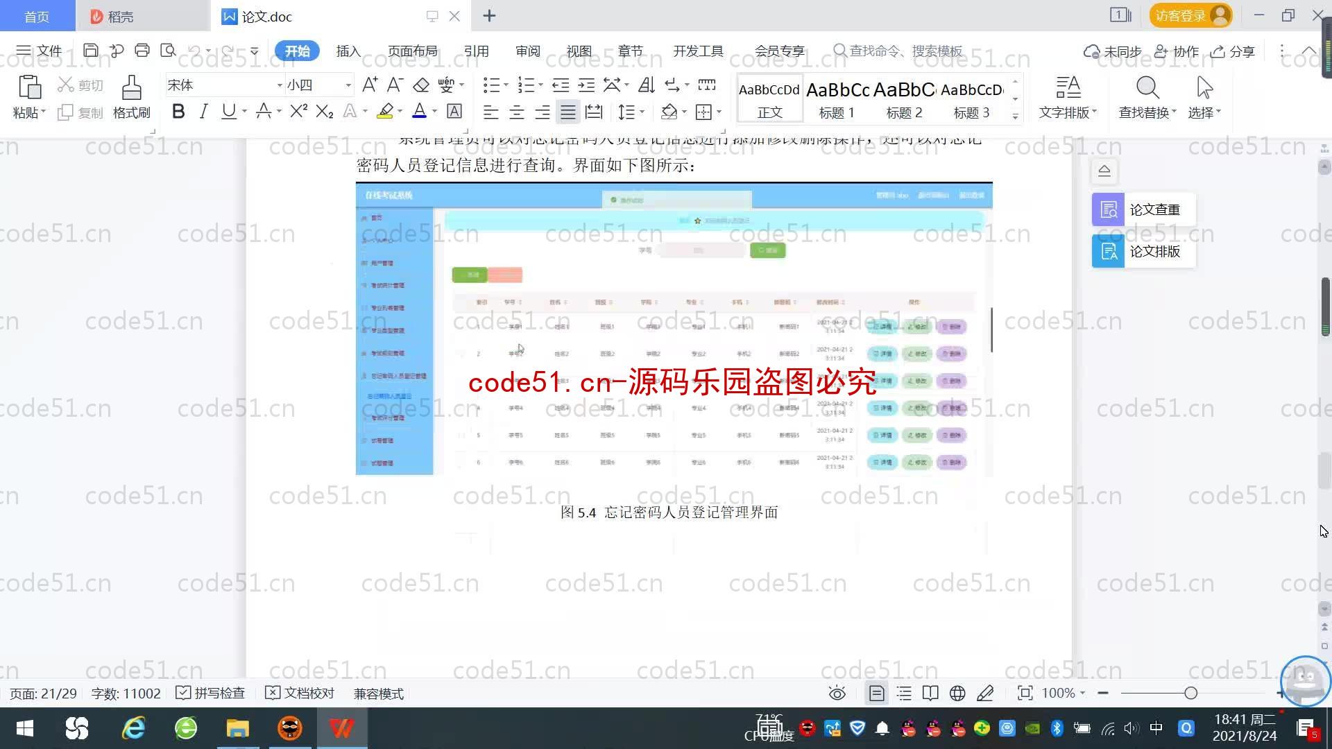Click the print icon in quick toolbar
Image resolution: width=1332 pixels, height=749 pixels.
coord(142,51)
